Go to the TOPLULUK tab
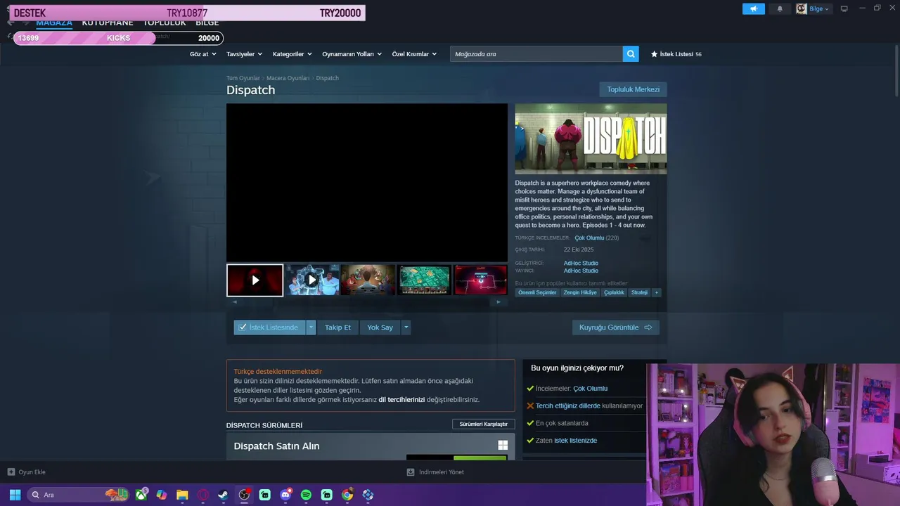 165,22
